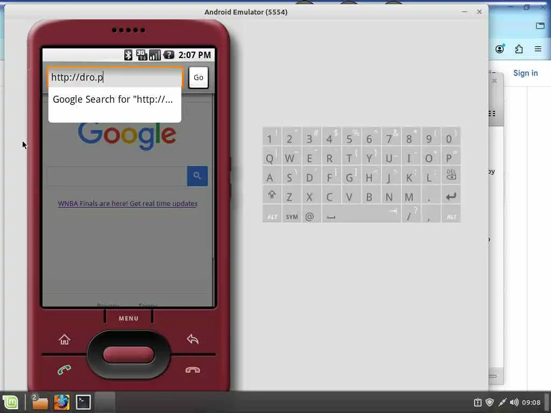Click the DEL backspace key on keyboard
The height and width of the screenshot is (413, 551).
coord(451,175)
